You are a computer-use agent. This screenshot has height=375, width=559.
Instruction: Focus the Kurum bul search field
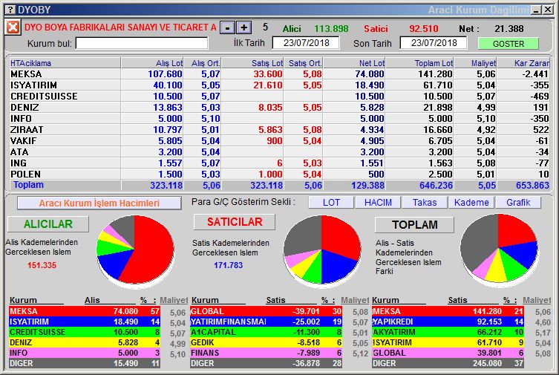tap(142, 44)
